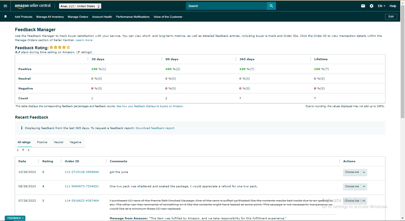Click the rating 4 cell

(43, 186)
